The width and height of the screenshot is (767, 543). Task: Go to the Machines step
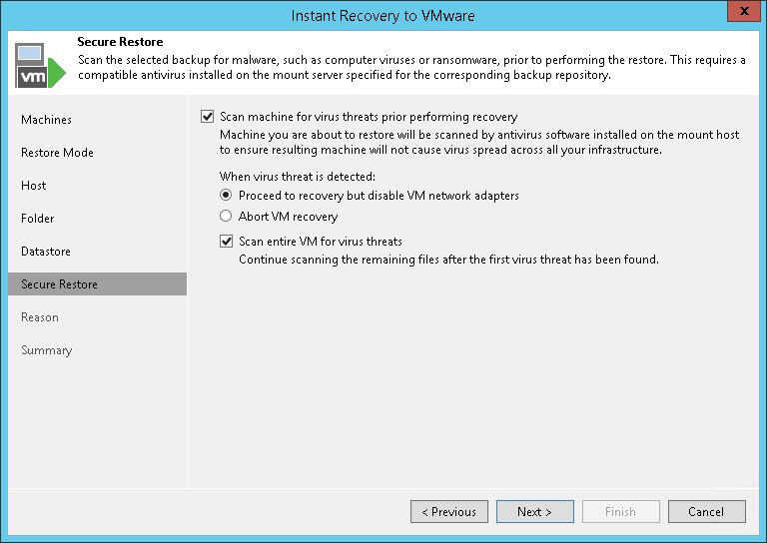(x=47, y=120)
